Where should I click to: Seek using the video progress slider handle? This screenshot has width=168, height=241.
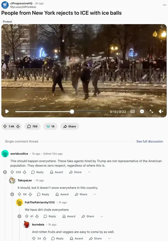click(x=72, y=112)
